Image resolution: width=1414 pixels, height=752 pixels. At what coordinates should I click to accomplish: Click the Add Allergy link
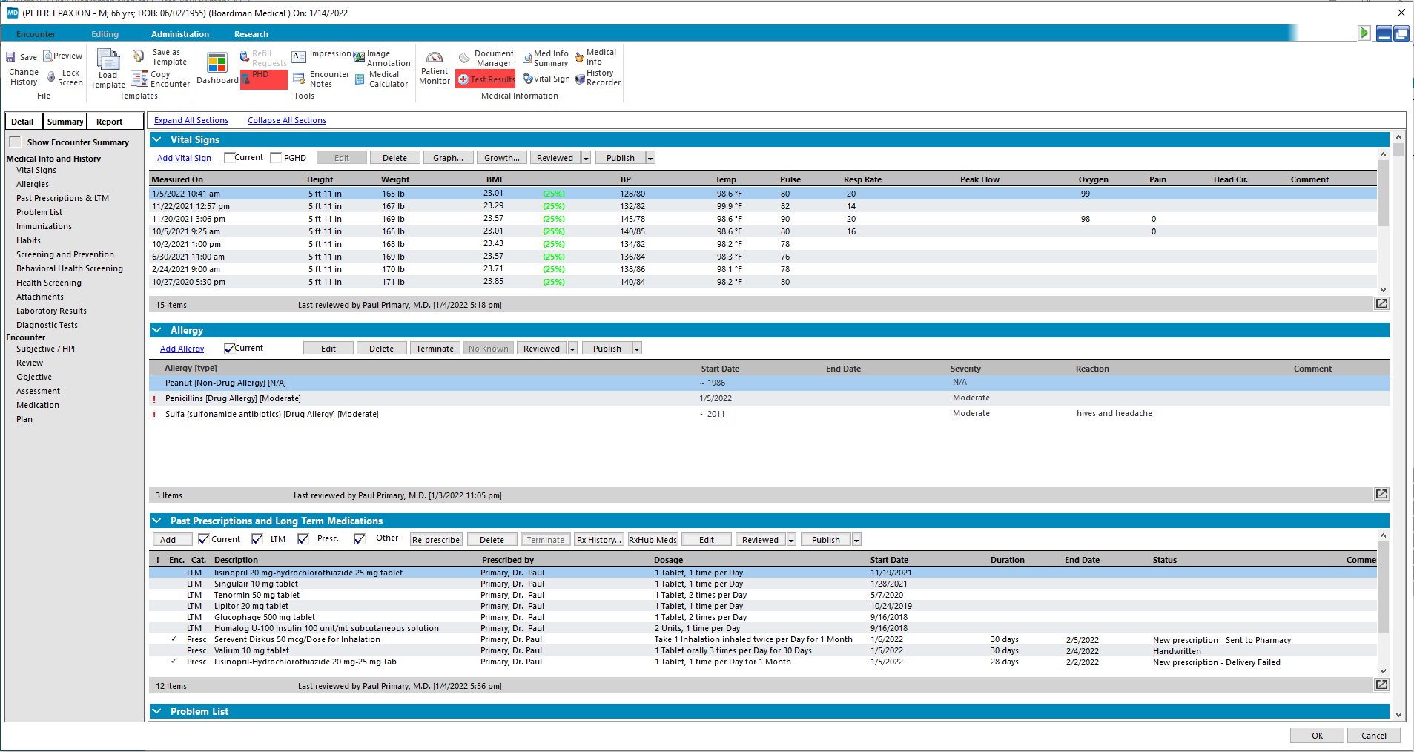(x=182, y=349)
